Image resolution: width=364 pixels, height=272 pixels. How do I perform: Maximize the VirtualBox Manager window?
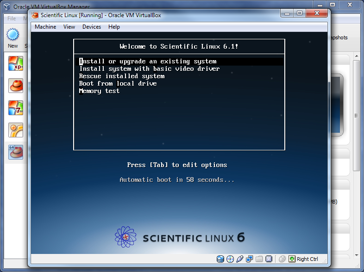tap(333, 5)
